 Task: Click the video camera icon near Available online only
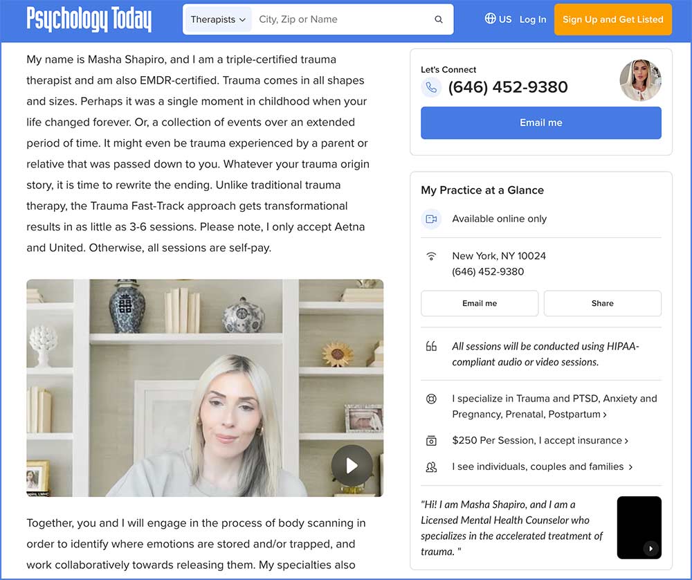[x=431, y=218]
